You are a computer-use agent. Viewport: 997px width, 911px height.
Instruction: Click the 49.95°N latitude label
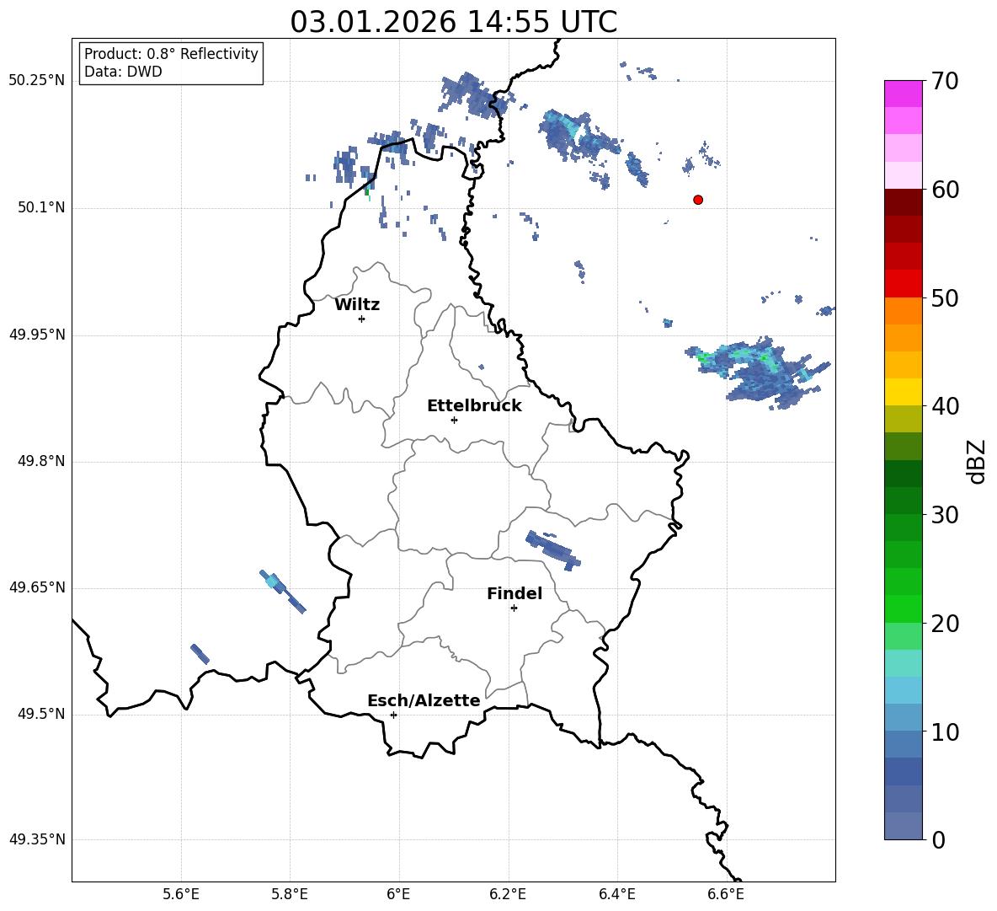36,334
